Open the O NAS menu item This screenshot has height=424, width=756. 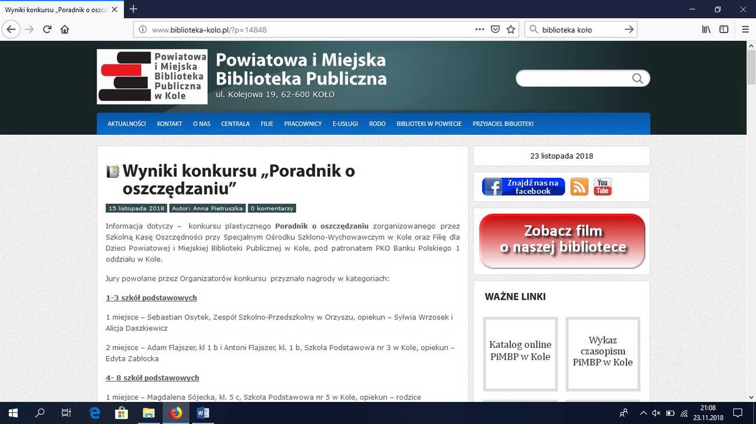click(x=202, y=124)
